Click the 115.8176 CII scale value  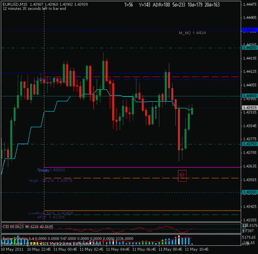point(250,225)
